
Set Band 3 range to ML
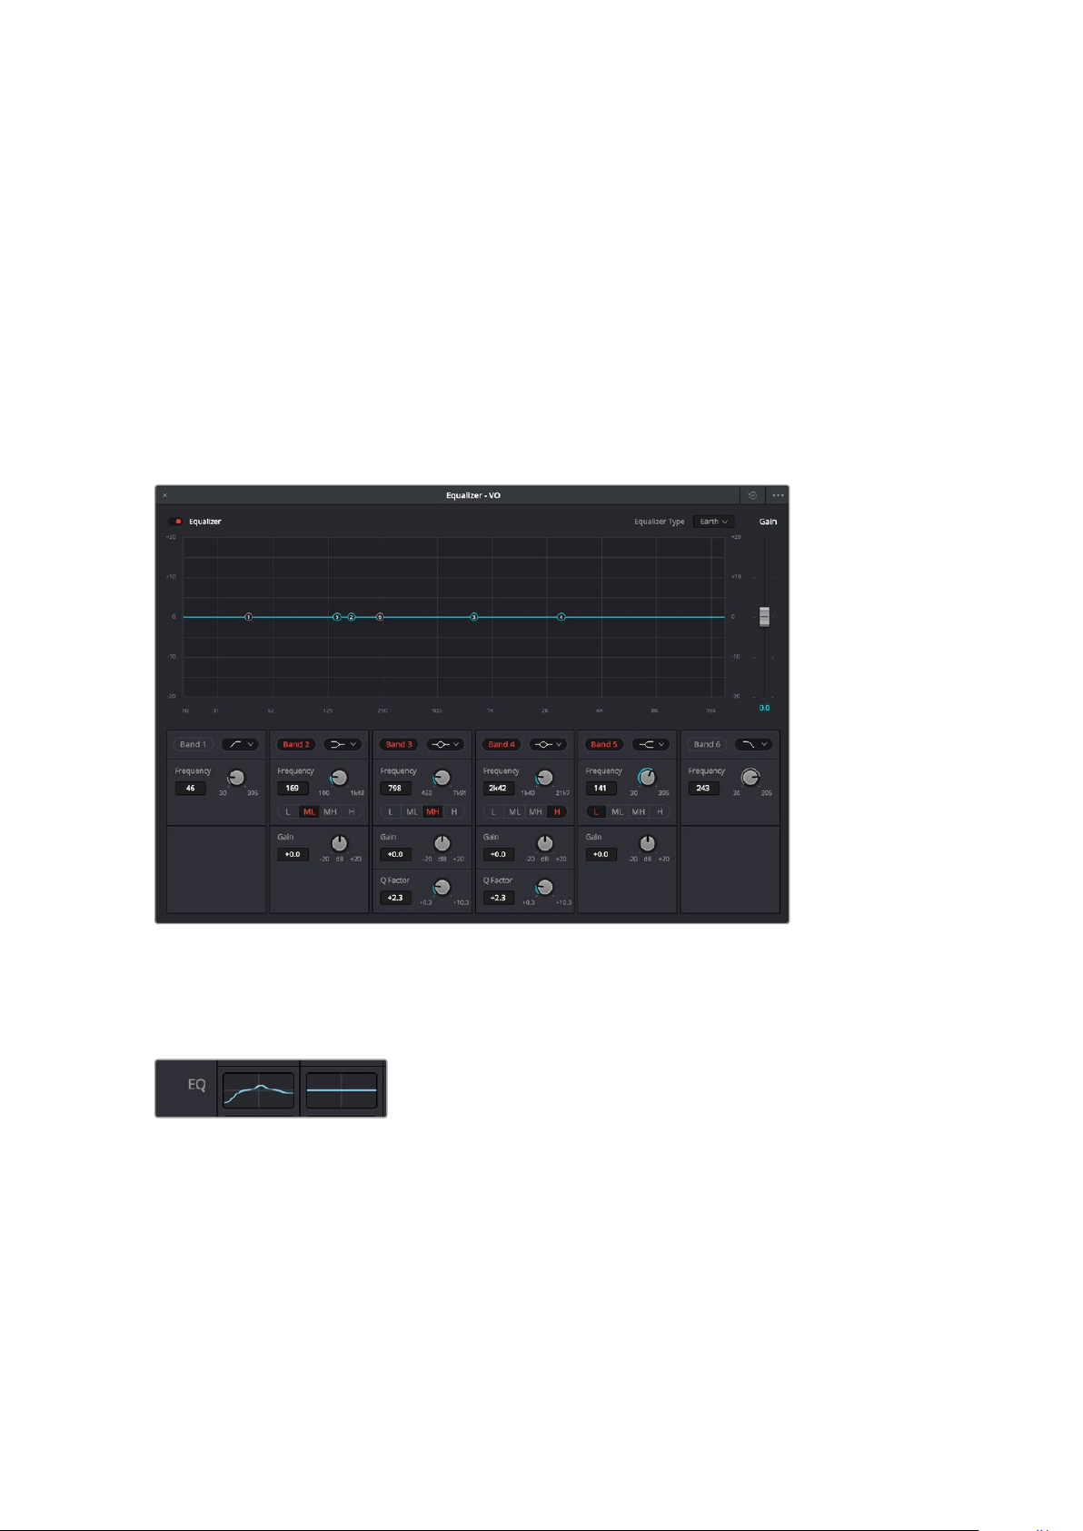point(412,811)
